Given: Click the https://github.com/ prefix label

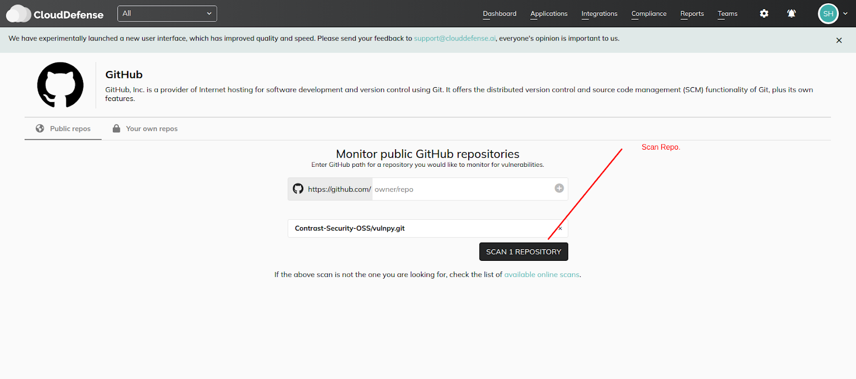Looking at the screenshot, I should (x=339, y=189).
